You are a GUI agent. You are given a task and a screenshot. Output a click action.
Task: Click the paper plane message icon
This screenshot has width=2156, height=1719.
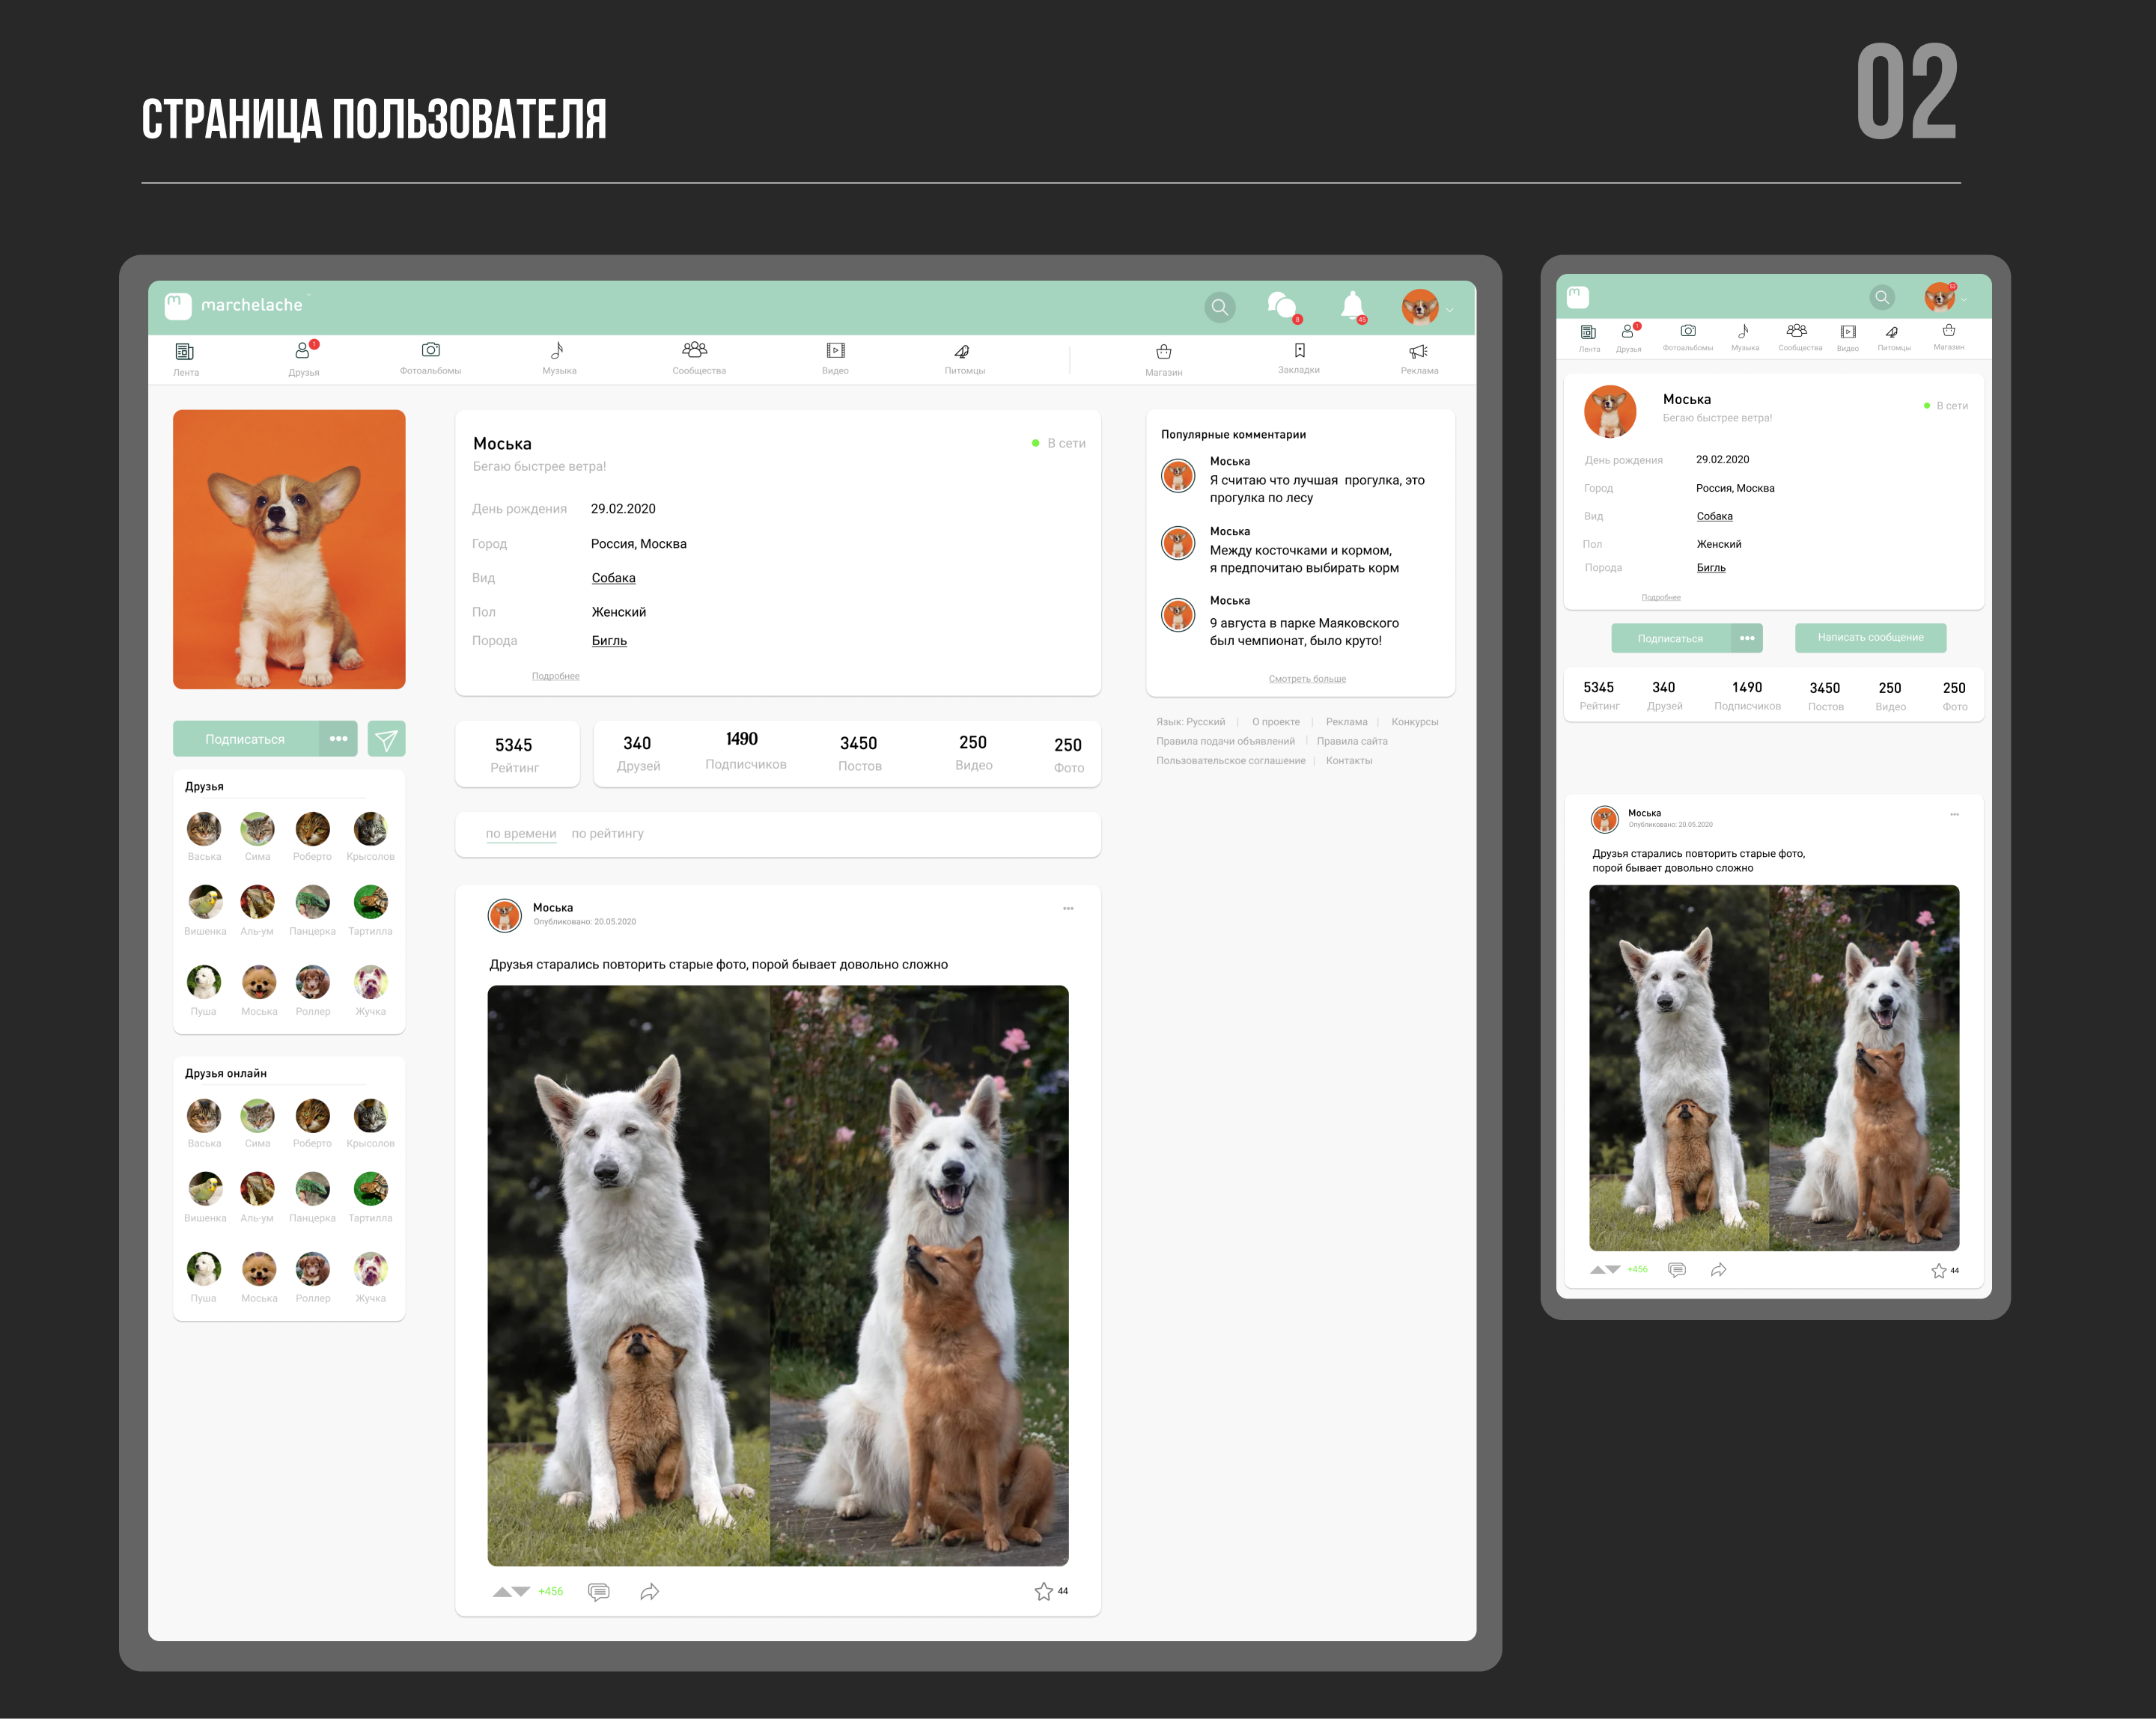(386, 739)
